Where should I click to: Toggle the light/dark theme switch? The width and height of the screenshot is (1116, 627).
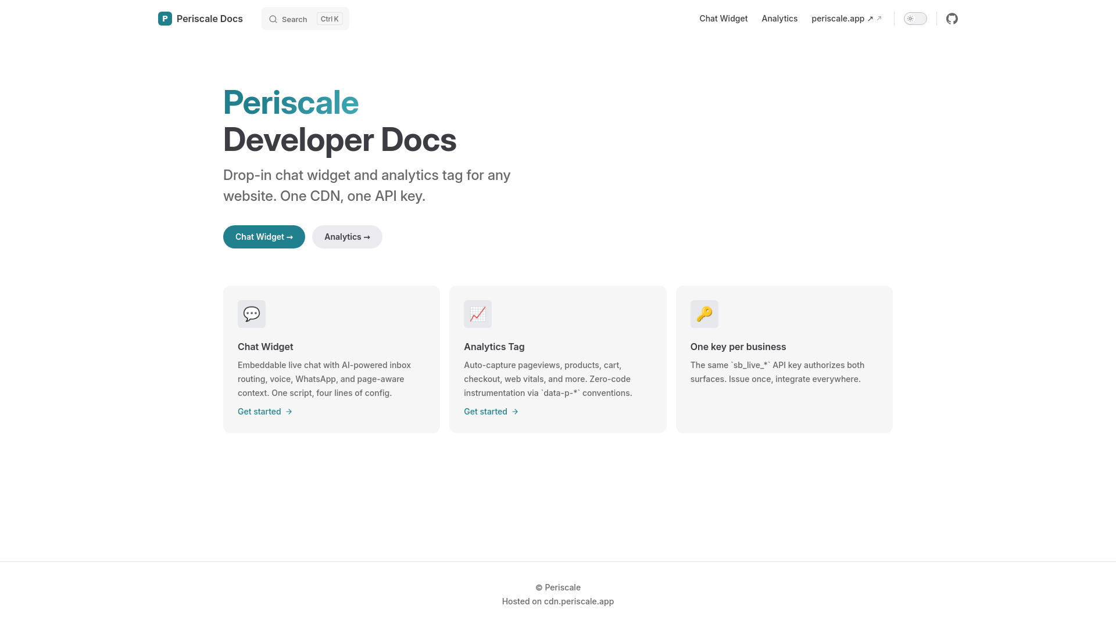tap(915, 19)
